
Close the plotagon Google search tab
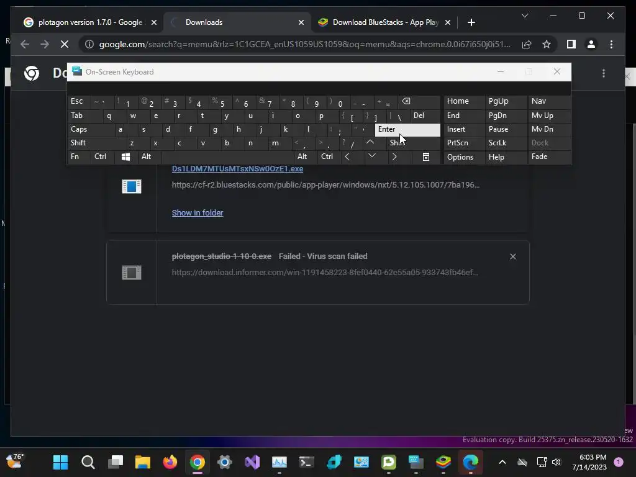(154, 22)
